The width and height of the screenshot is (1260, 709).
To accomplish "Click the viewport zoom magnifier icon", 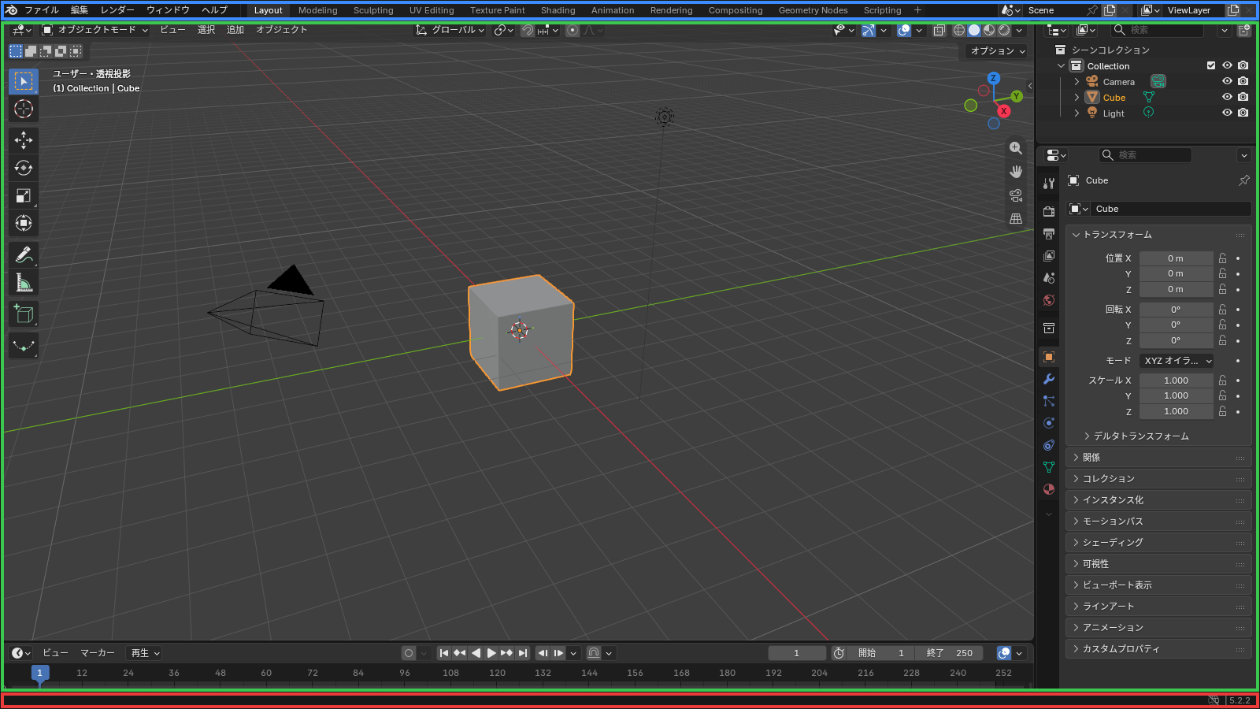I will [1016, 148].
